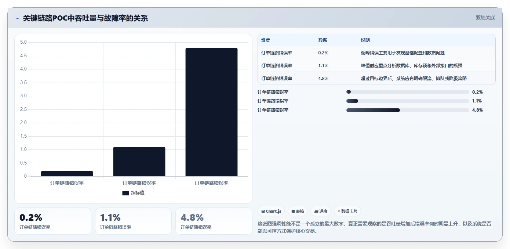Viewport: 510px width, 249px height.
Task: Click the 超过目标边界后 description cell
Action: (414, 79)
